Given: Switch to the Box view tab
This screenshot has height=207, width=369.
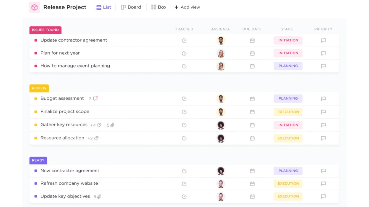Looking at the screenshot, I should pos(159,7).
